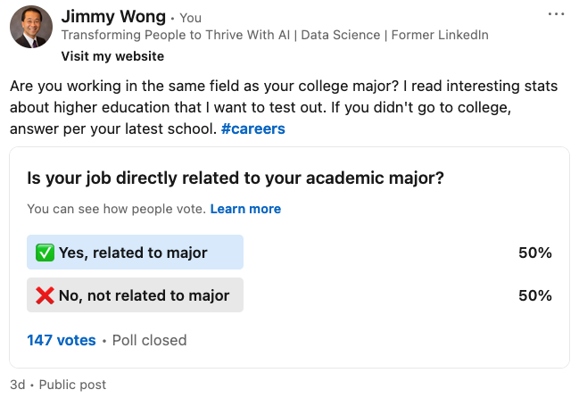579x398 pixels.
Task: Open the Jimmy Wong name link
Action: coord(113,17)
